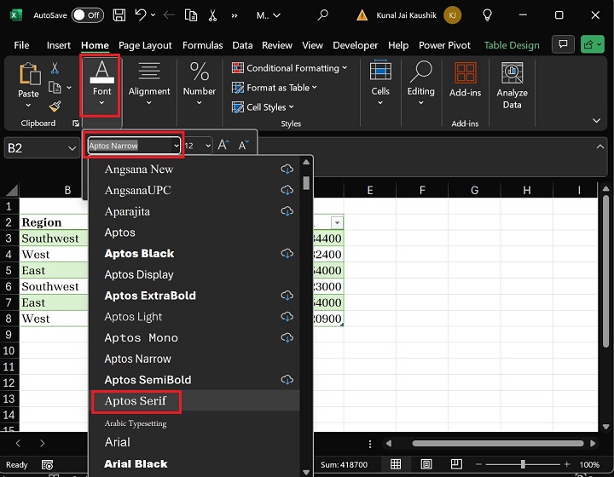Open the Name Box dropdown next to B2
This screenshot has height=477, width=614.
click(72, 148)
